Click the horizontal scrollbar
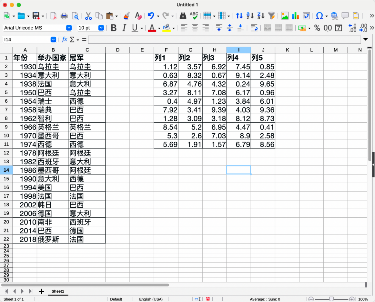 pyautogui.click(x=85, y=285)
